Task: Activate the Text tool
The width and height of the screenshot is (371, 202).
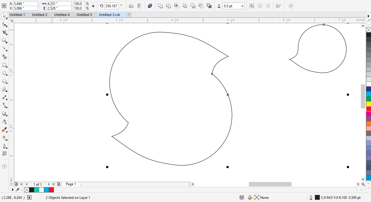Action: click(4, 90)
